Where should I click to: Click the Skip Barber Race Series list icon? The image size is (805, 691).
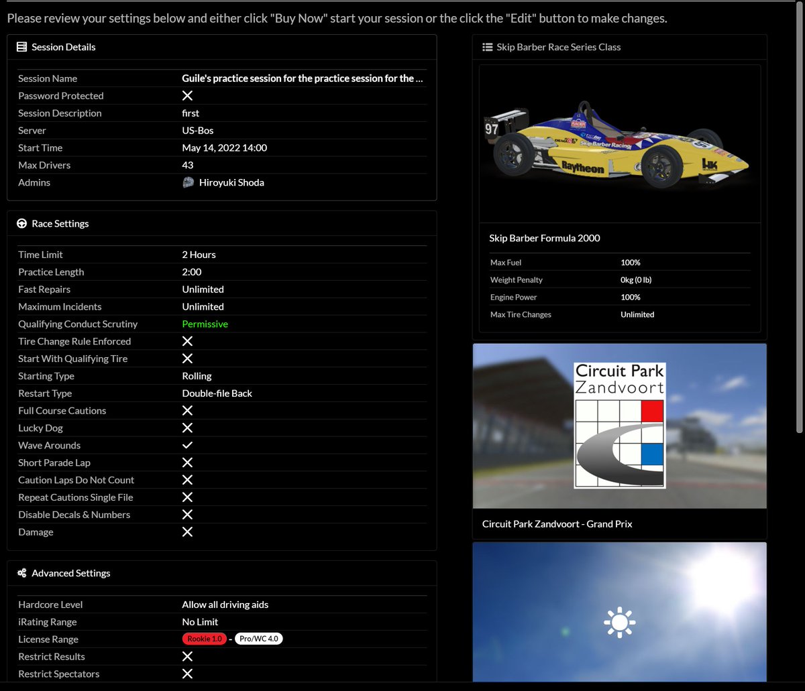coord(488,47)
